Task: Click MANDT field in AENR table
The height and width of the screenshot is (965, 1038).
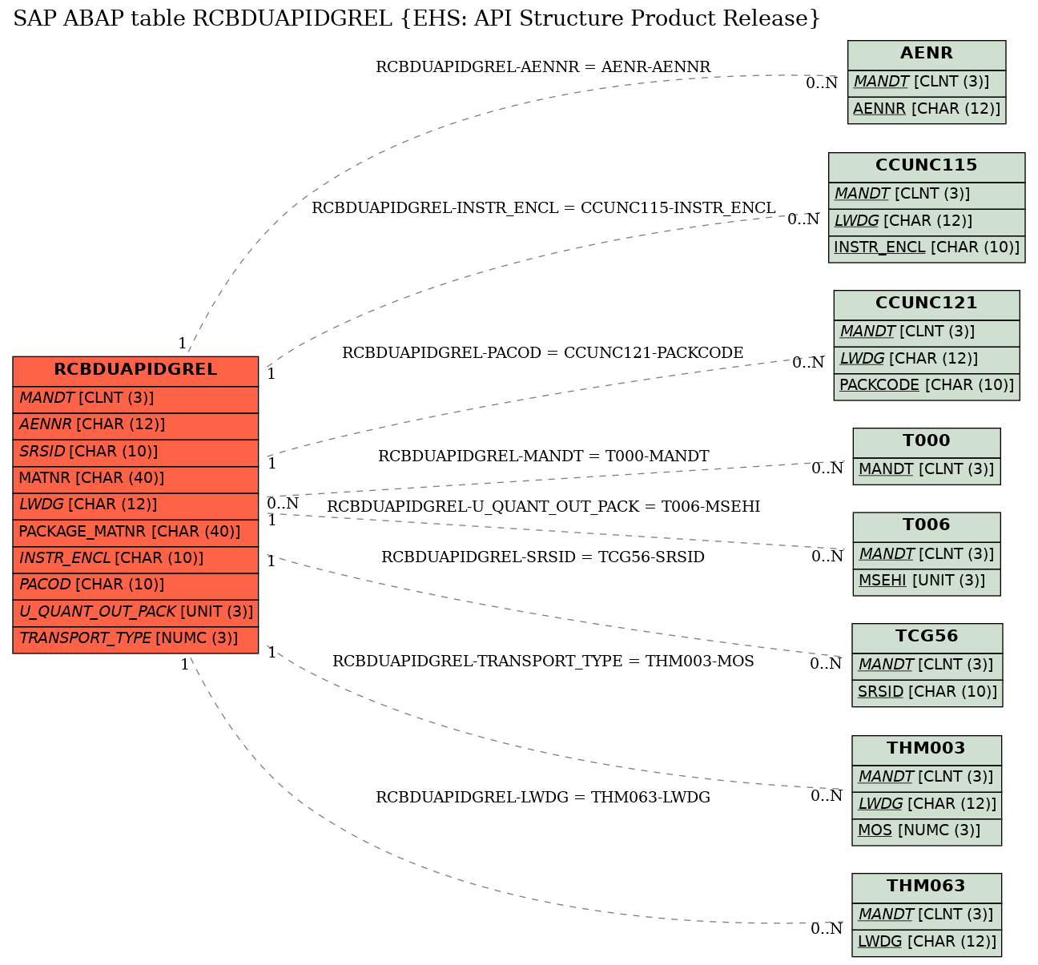Action: [x=927, y=82]
